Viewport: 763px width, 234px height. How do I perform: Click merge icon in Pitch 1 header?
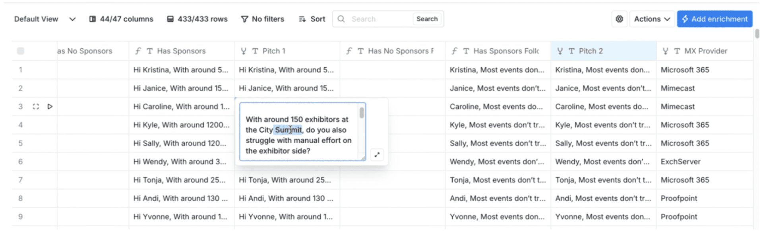click(244, 51)
